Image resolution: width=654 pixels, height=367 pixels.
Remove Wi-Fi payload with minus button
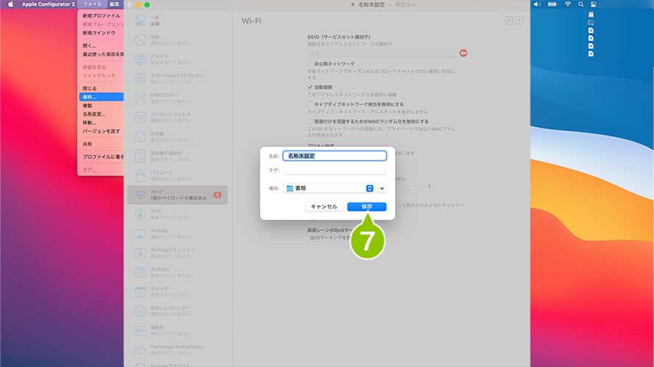509,20
